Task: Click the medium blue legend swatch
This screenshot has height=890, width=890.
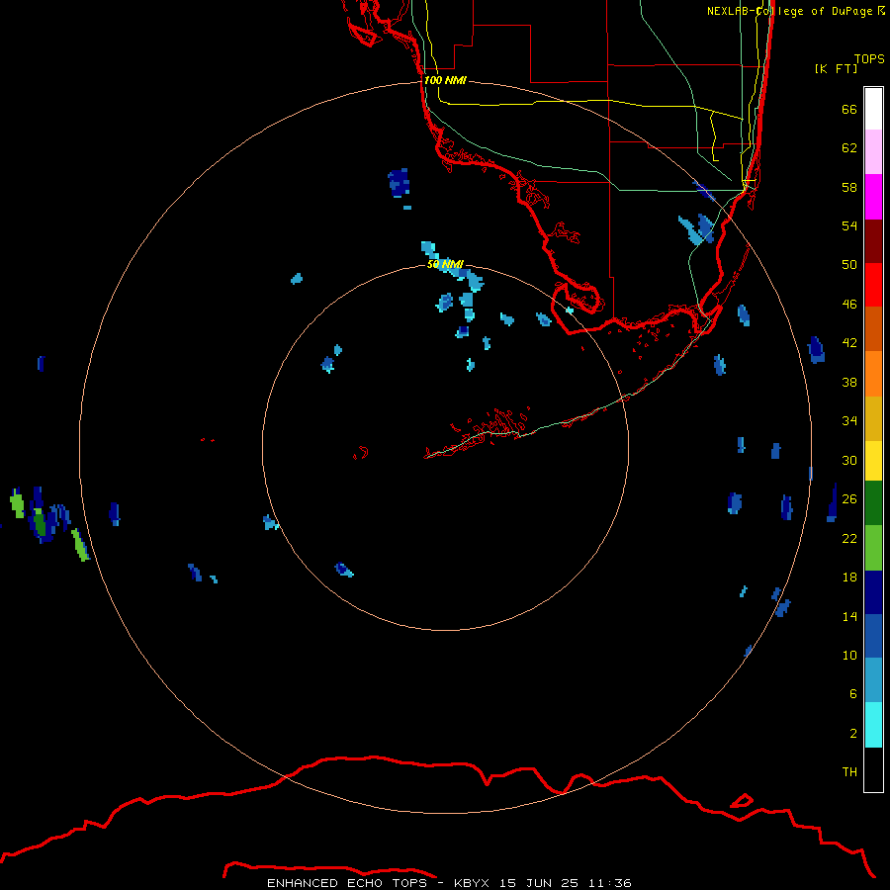Action: 873,636
